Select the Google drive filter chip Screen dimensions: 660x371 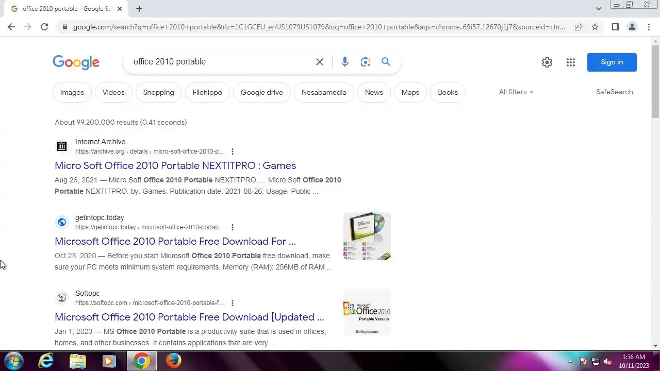click(262, 92)
